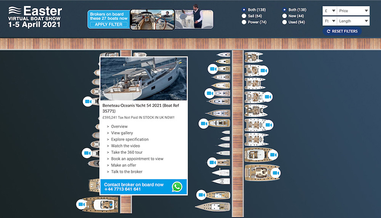Click the third video icon down left of the middle pontoon
Viewport: 381px width, 218px height.
pos(204,123)
